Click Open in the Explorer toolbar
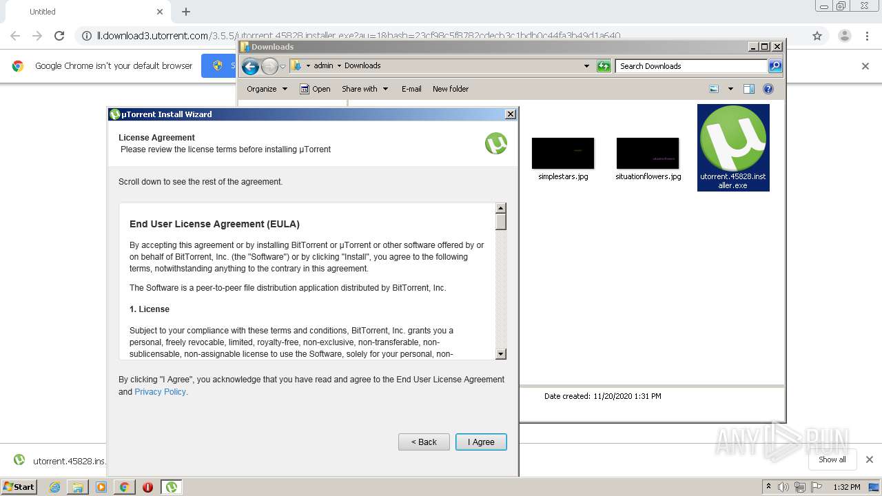Image resolution: width=882 pixels, height=496 pixels. (x=315, y=89)
